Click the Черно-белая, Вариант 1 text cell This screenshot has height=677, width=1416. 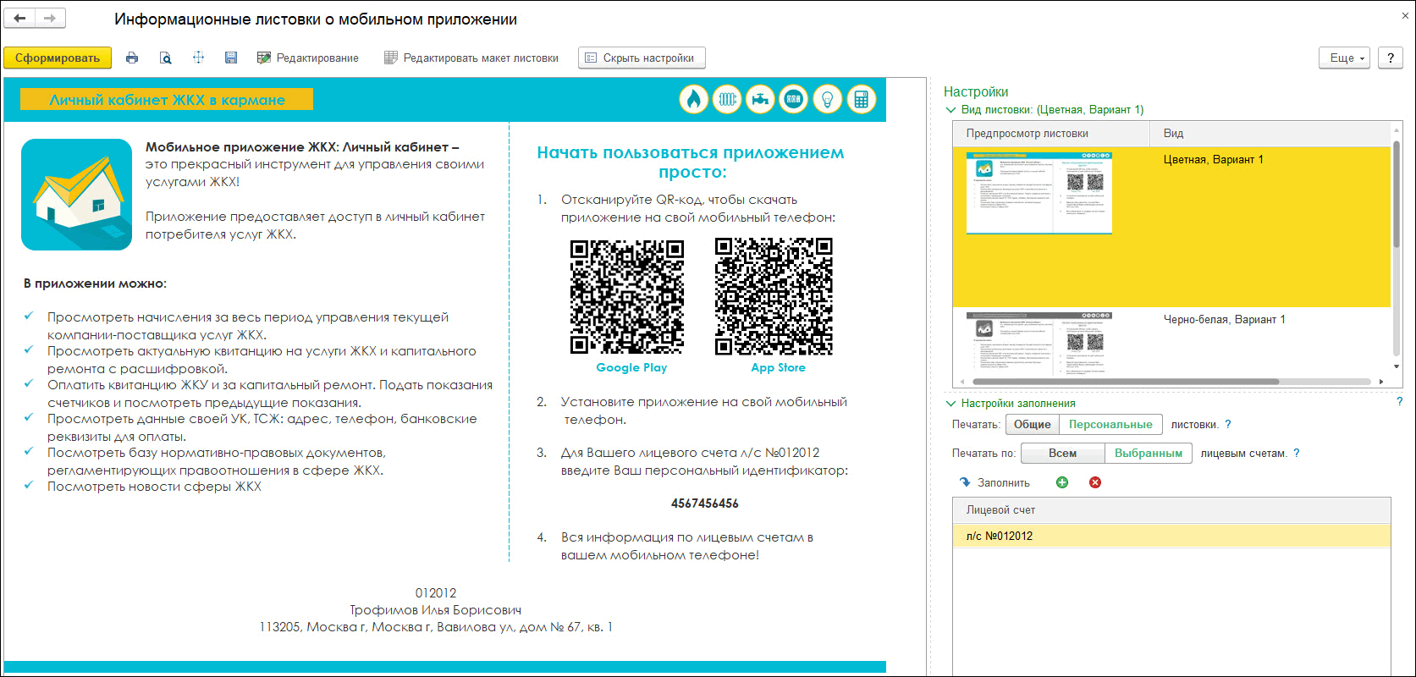point(1224,319)
